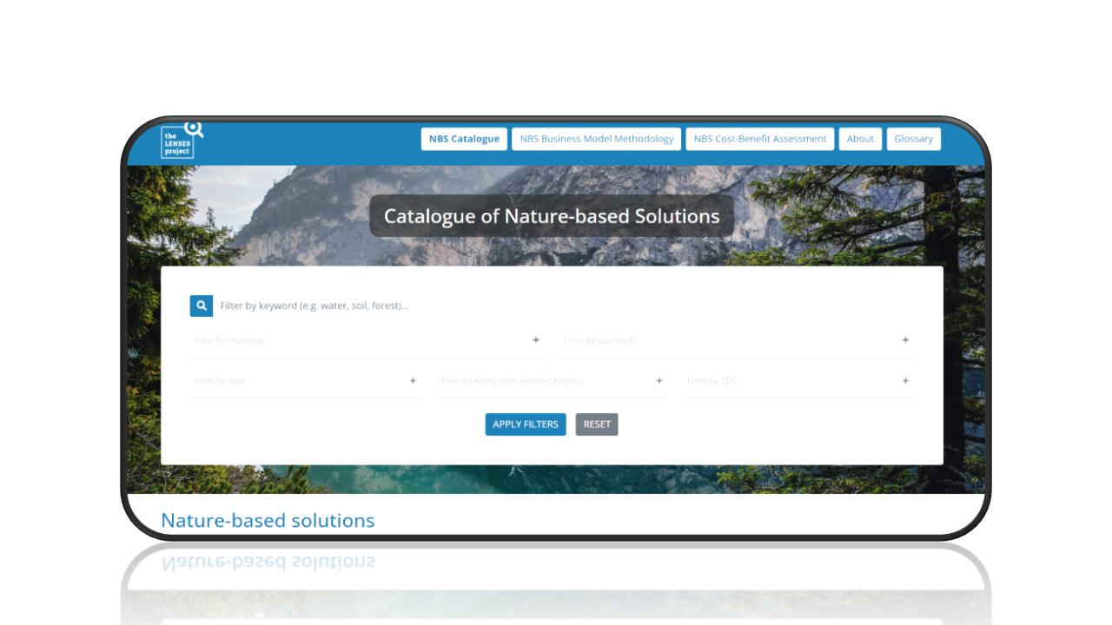Click the plus icon for challenge filter

pyautogui.click(x=536, y=340)
